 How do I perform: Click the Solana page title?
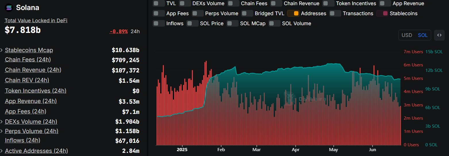point(28,8)
